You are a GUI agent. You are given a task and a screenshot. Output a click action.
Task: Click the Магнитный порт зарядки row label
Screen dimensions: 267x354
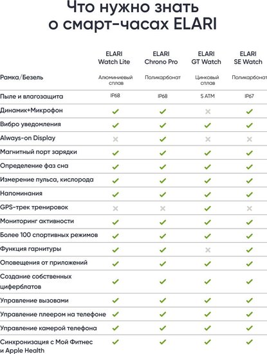click(x=39, y=152)
